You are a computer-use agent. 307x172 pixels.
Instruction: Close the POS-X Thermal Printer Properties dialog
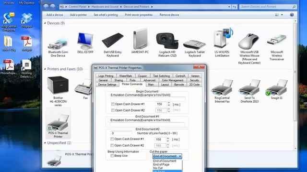click(x=199, y=67)
